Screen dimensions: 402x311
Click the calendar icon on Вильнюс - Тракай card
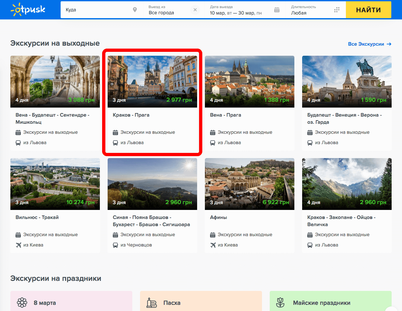tap(18, 235)
